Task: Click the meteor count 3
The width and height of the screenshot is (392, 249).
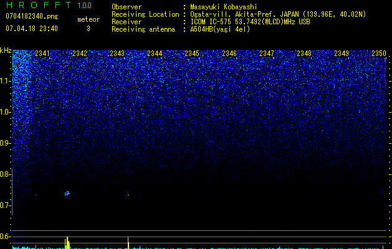Action: point(88,29)
